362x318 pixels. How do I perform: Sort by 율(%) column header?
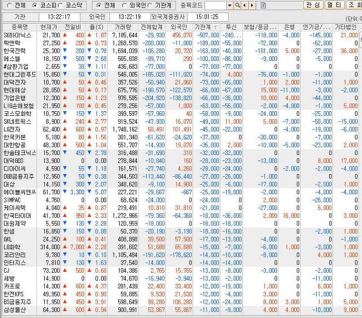[97, 27]
